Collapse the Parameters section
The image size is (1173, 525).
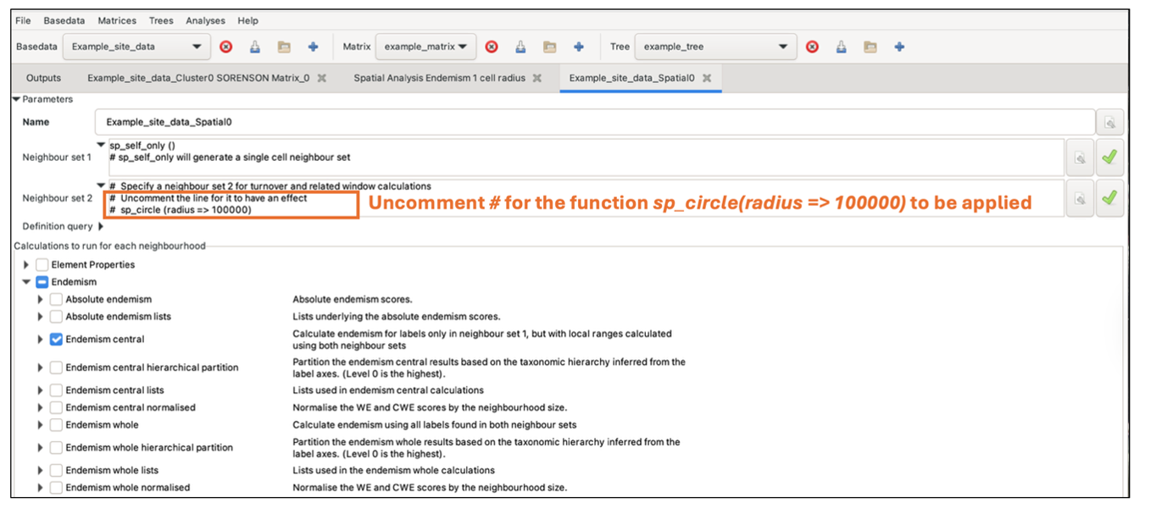17,99
